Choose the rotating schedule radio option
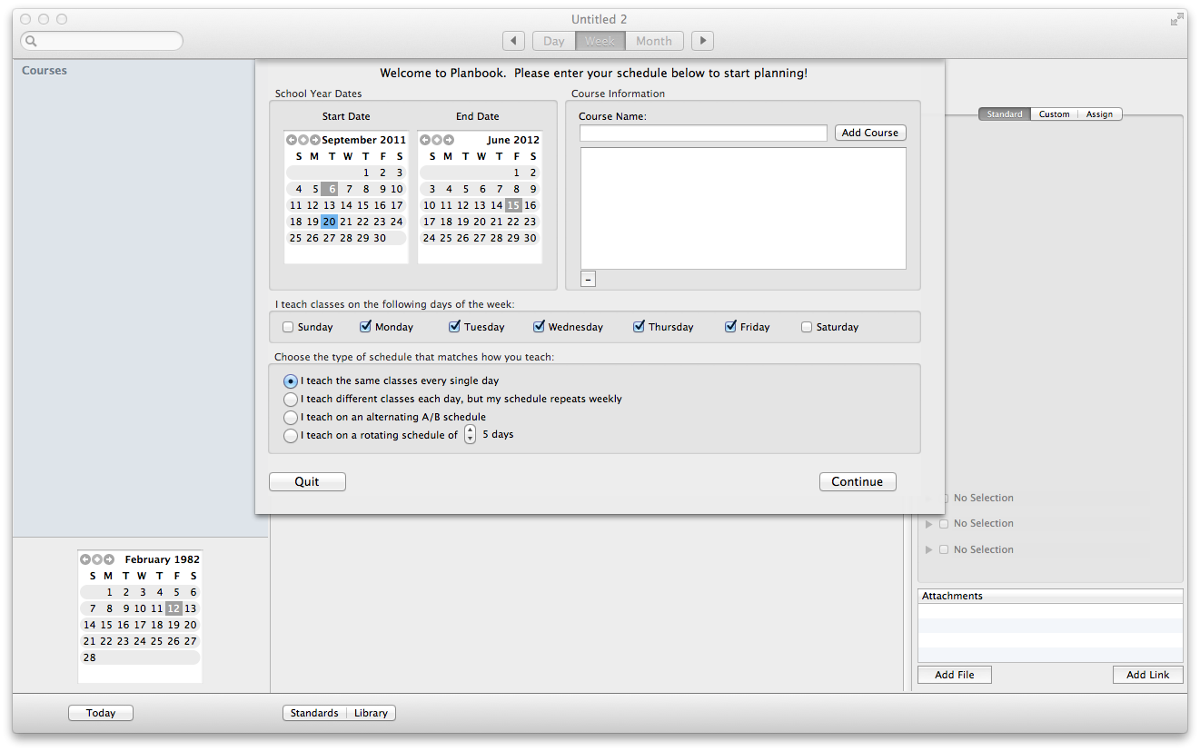1200x751 pixels. 291,436
